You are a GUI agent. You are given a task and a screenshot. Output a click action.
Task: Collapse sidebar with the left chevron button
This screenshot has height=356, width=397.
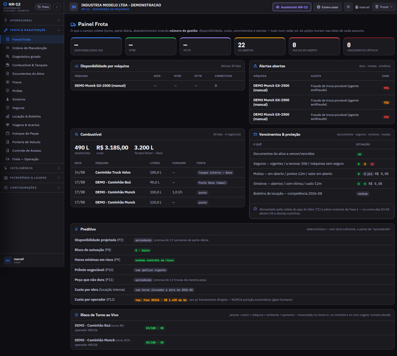click(x=57, y=7)
